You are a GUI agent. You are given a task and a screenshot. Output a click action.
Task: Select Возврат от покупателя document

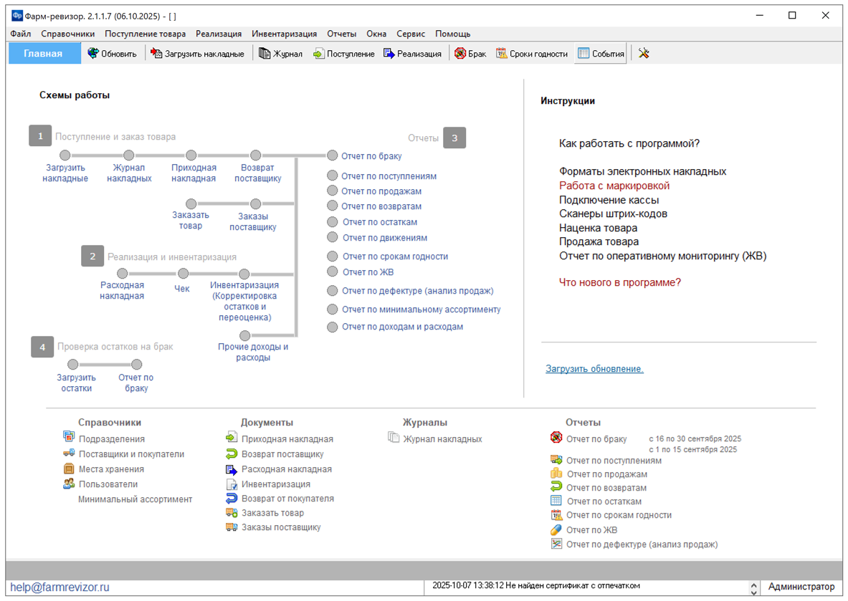pyautogui.click(x=287, y=499)
